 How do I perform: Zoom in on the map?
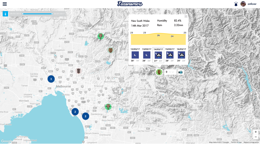(256, 132)
